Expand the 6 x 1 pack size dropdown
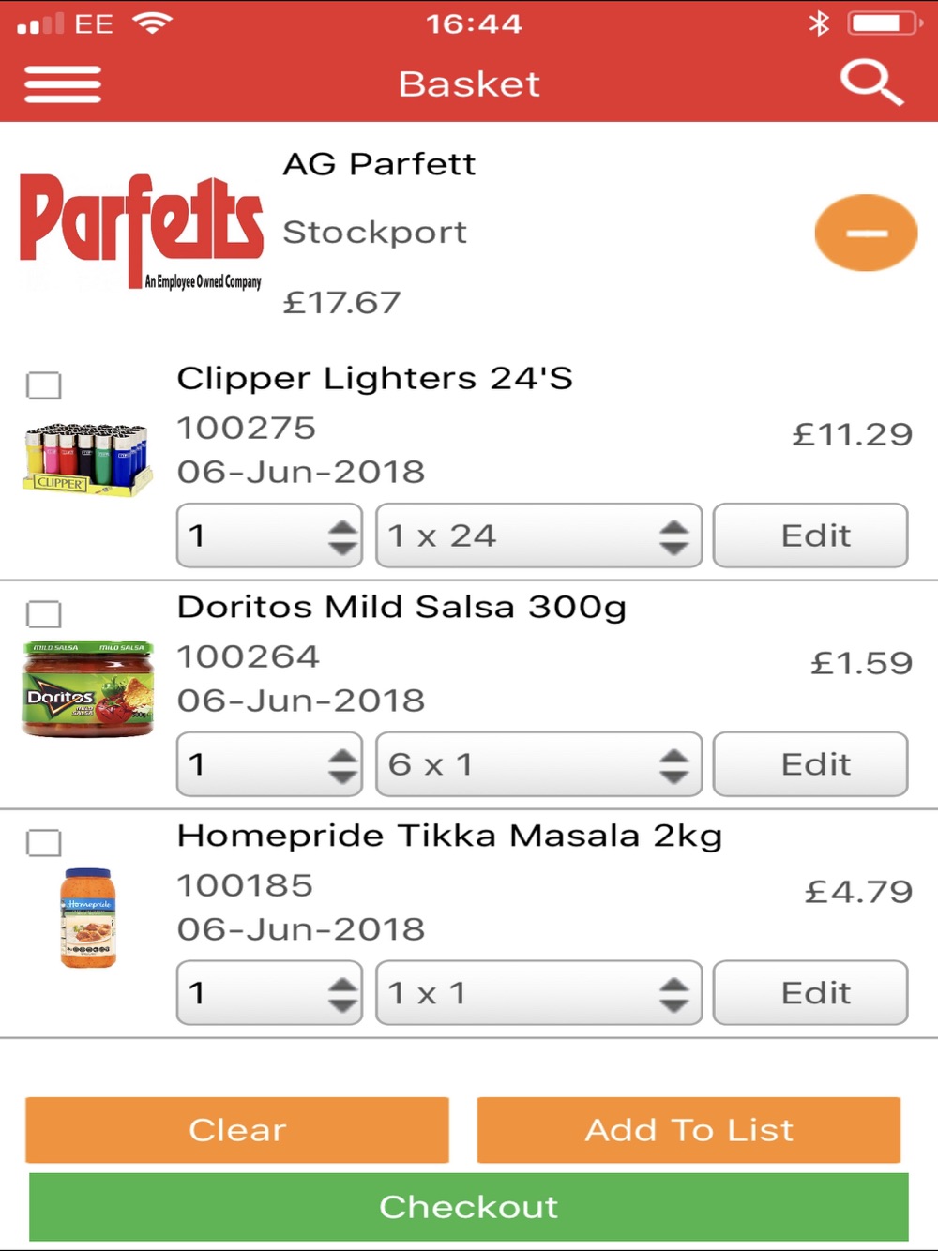This screenshot has width=938, height=1251. [x=538, y=764]
